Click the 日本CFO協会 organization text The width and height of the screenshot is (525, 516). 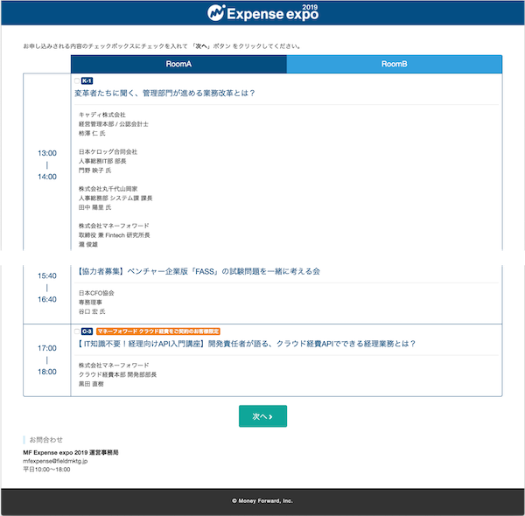tap(96, 293)
